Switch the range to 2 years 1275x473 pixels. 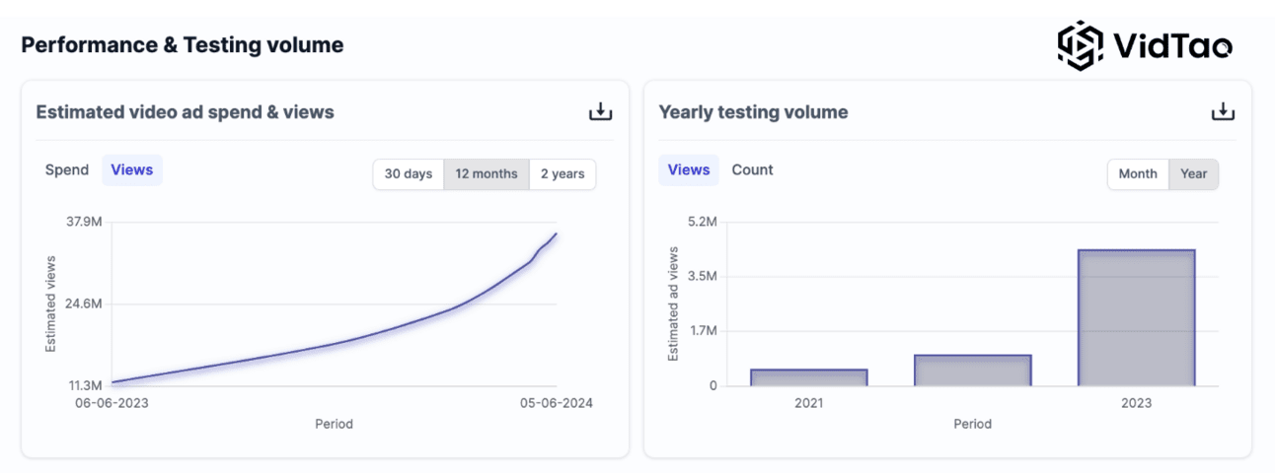562,173
